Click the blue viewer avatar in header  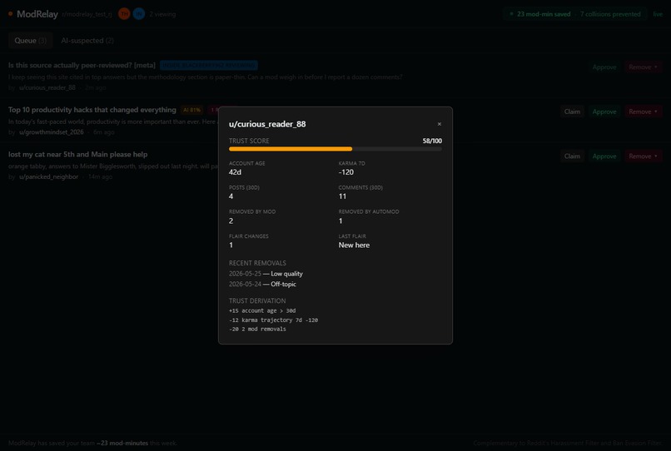tap(139, 14)
